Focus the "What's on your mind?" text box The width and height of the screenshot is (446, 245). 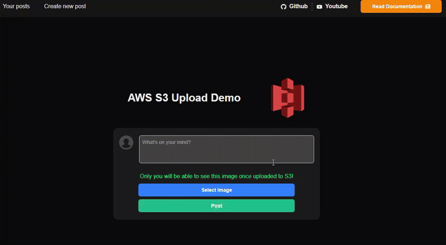click(x=226, y=149)
